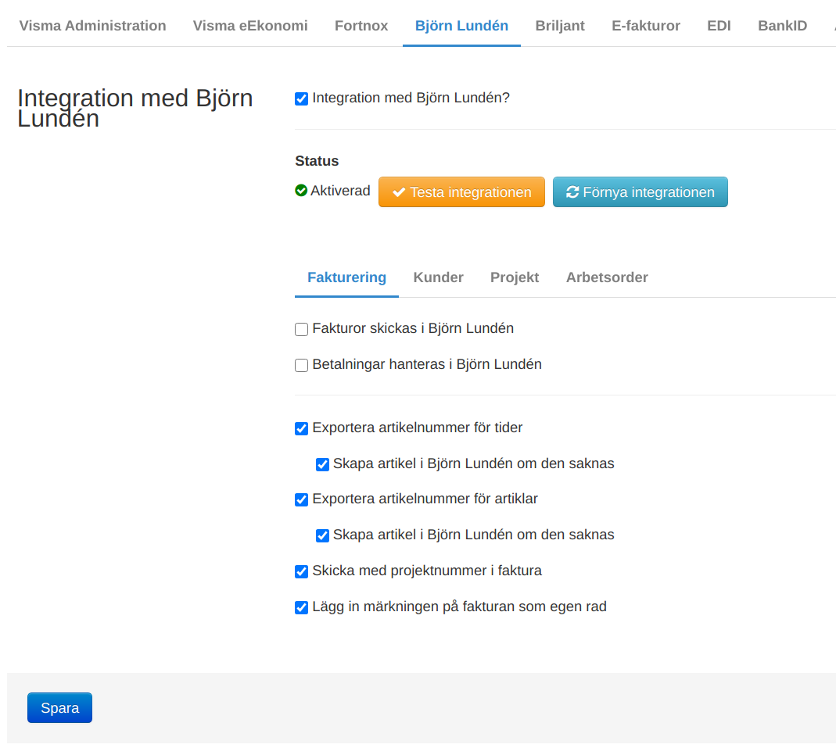Click the Spara button
The height and width of the screenshot is (755, 836).
coord(59,707)
